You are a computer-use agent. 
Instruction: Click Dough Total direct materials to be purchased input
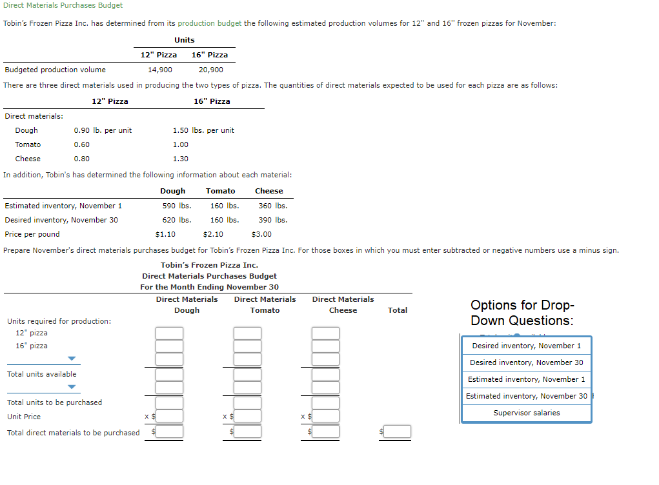169,431
